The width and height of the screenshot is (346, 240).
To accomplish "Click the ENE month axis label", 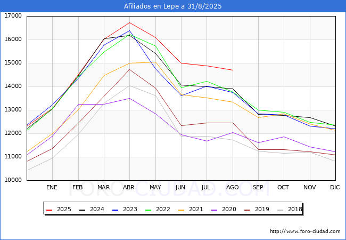I will click(52, 187).
